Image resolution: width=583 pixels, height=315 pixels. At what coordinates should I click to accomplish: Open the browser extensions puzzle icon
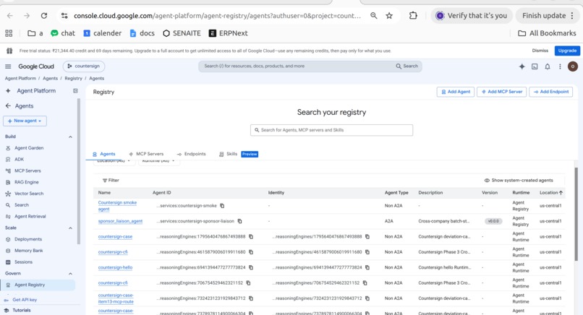(x=413, y=16)
